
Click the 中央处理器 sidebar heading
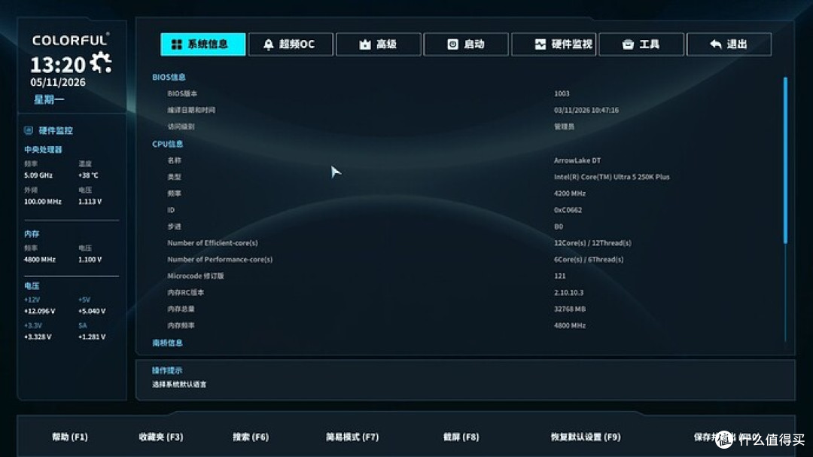[43, 150]
